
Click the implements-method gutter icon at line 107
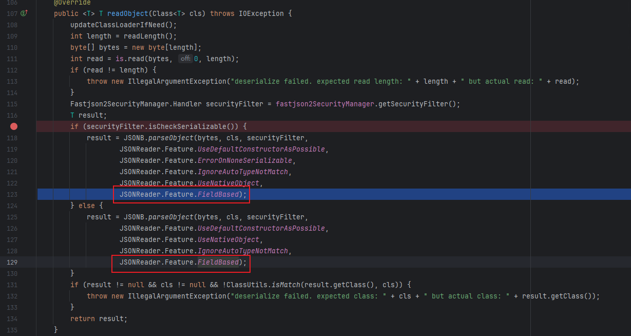click(24, 13)
